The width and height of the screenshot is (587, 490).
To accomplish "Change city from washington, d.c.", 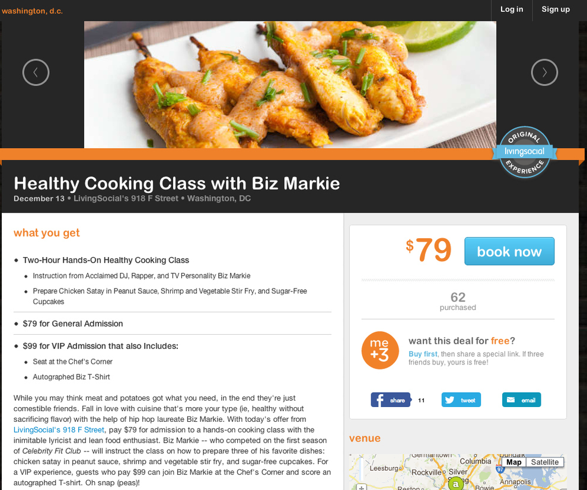I will tap(32, 11).
